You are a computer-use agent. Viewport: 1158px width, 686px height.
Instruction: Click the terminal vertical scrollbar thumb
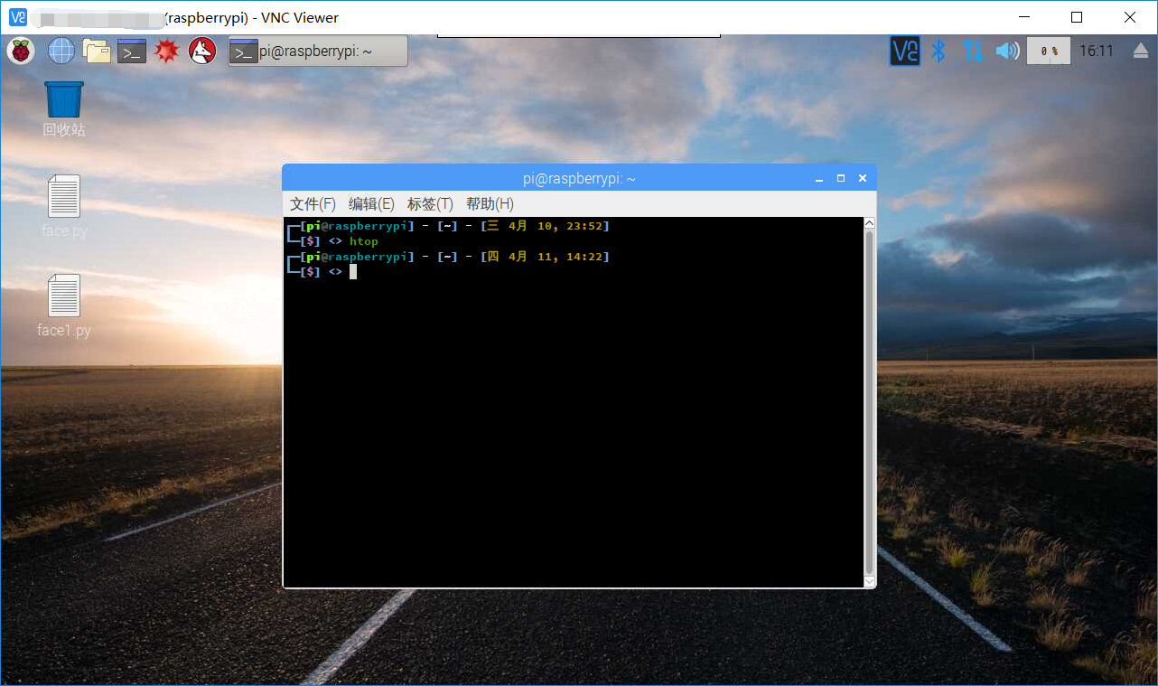pos(869,403)
